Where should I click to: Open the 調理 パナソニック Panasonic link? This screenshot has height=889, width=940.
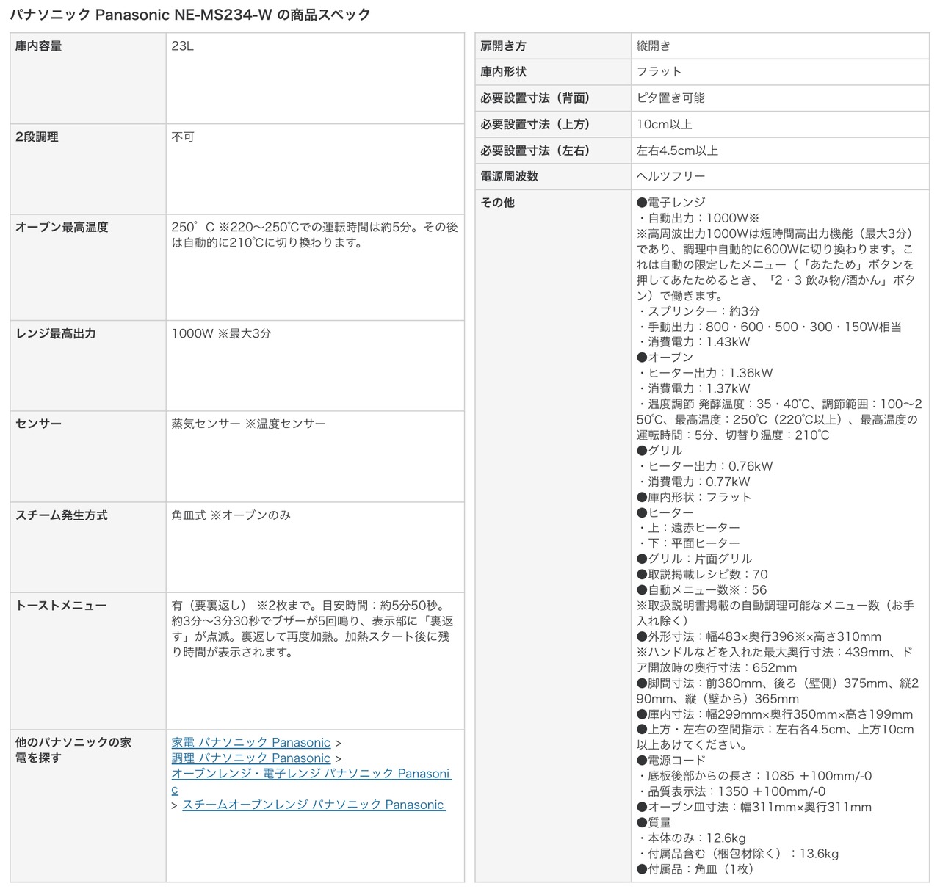click(251, 758)
